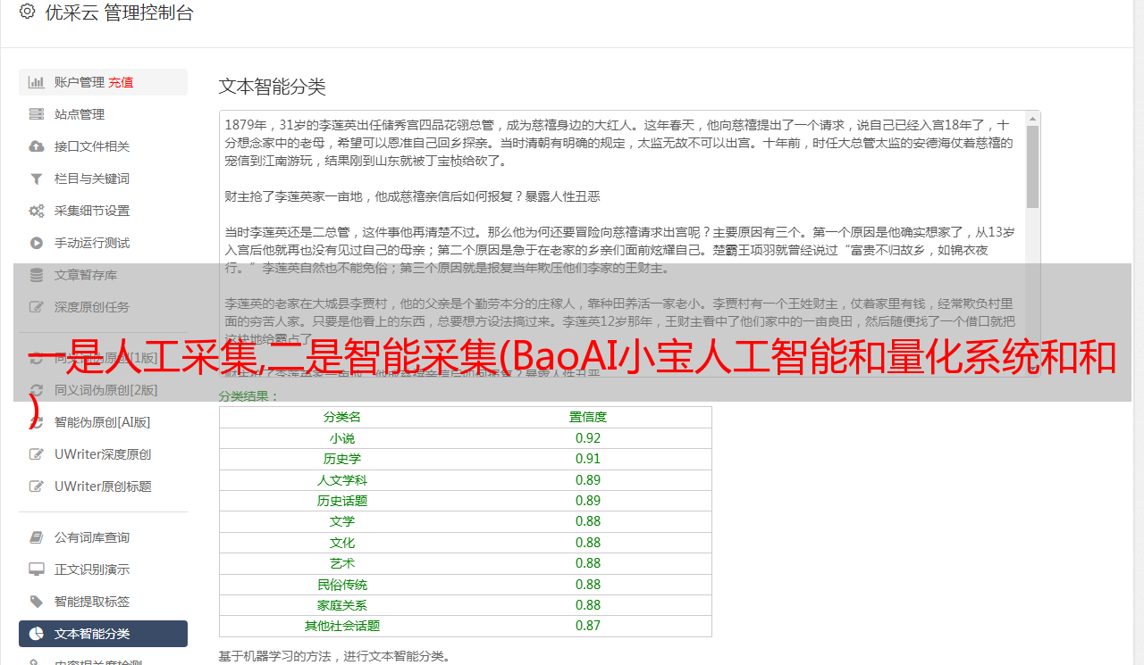Click the 0.87 confidence value
1144x665 pixels.
[x=588, y=626]
